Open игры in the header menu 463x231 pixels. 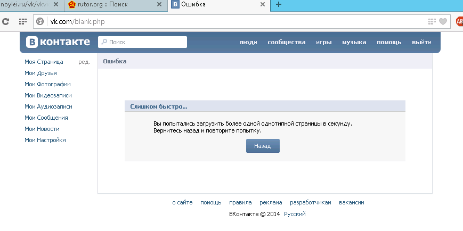(x=324, y=42)
